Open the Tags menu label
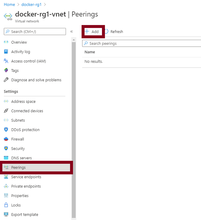Screen dimensions: 201x220 [15, 71]
